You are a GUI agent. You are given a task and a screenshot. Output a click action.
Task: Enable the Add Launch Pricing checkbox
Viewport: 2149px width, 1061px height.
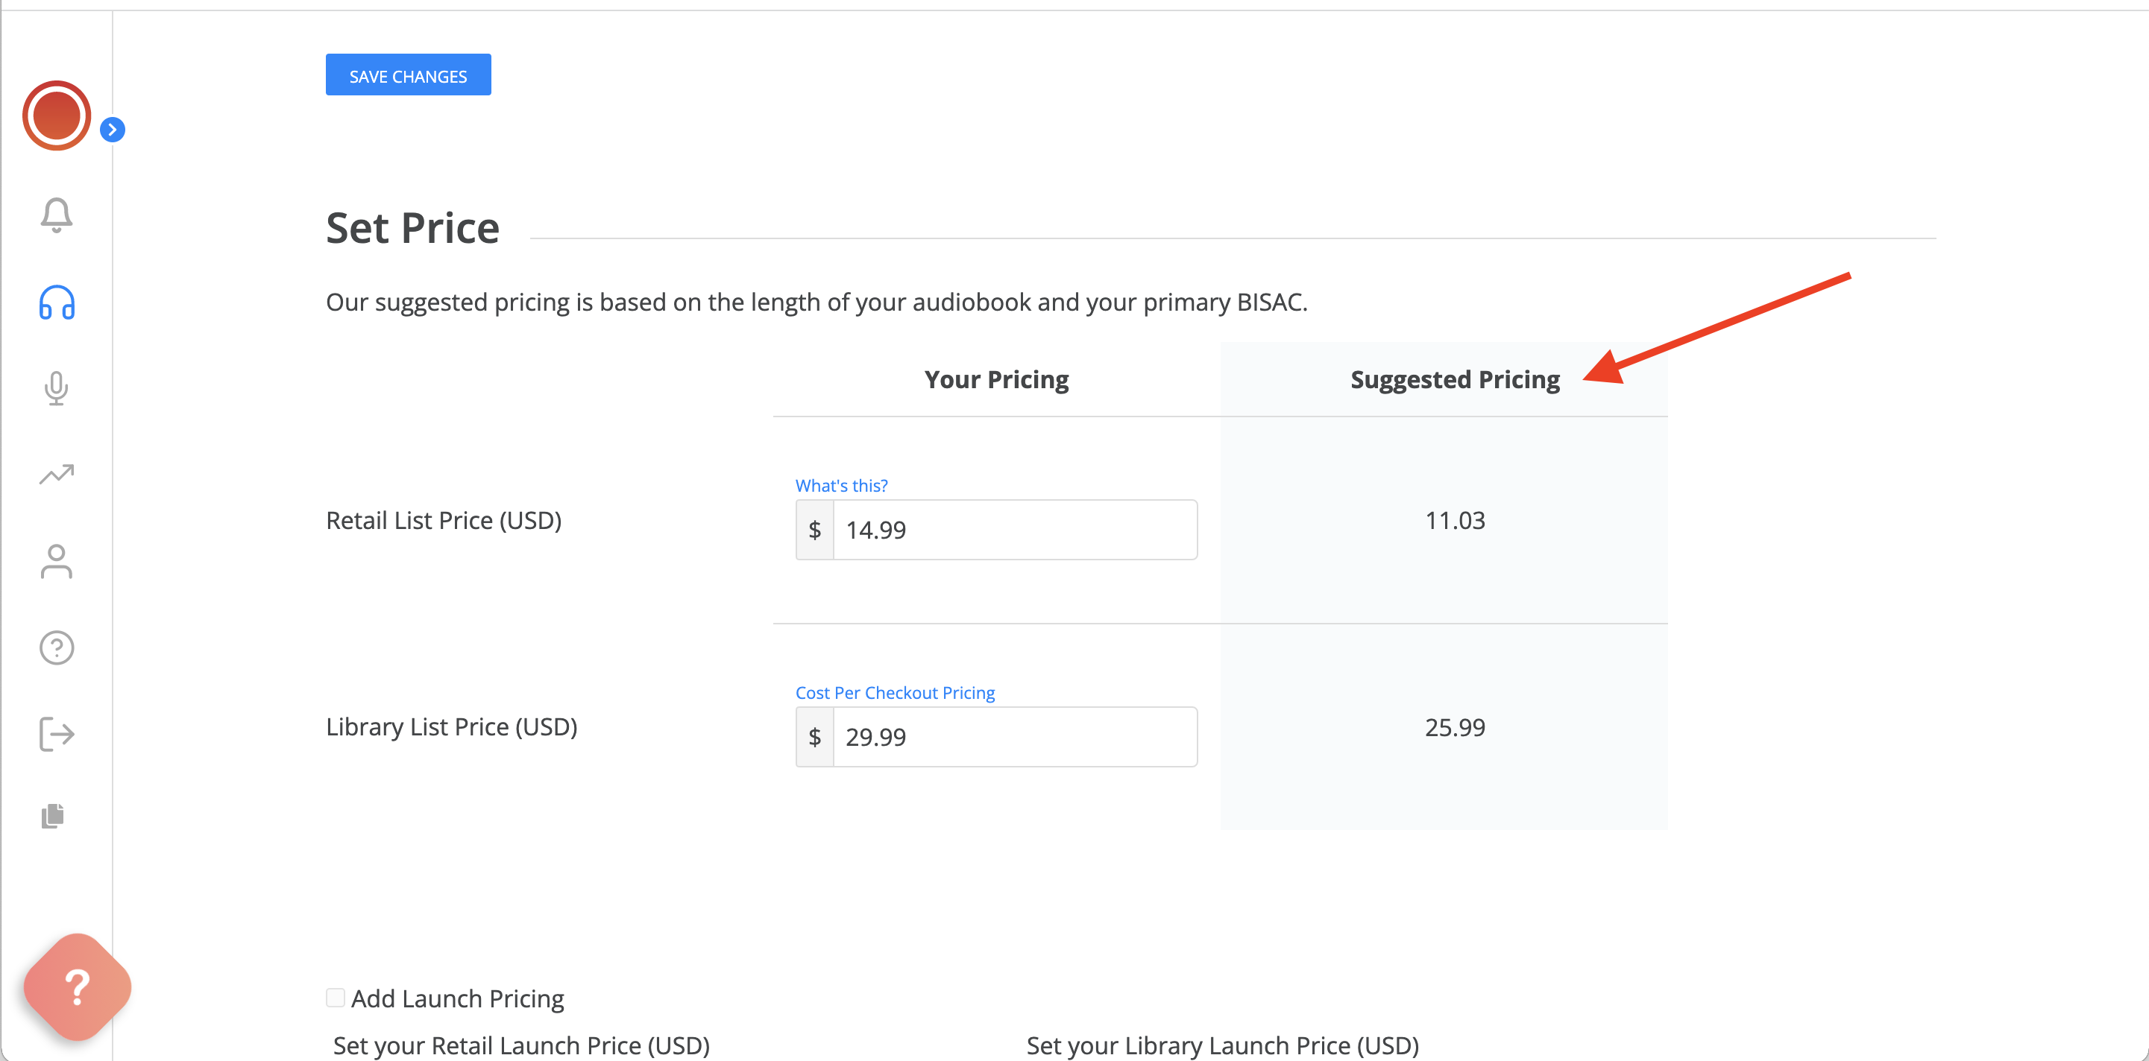coord(336,998)
